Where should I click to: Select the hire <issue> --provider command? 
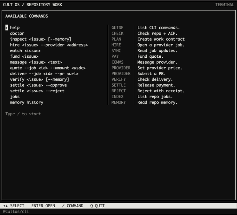click(x=49, y=45)
